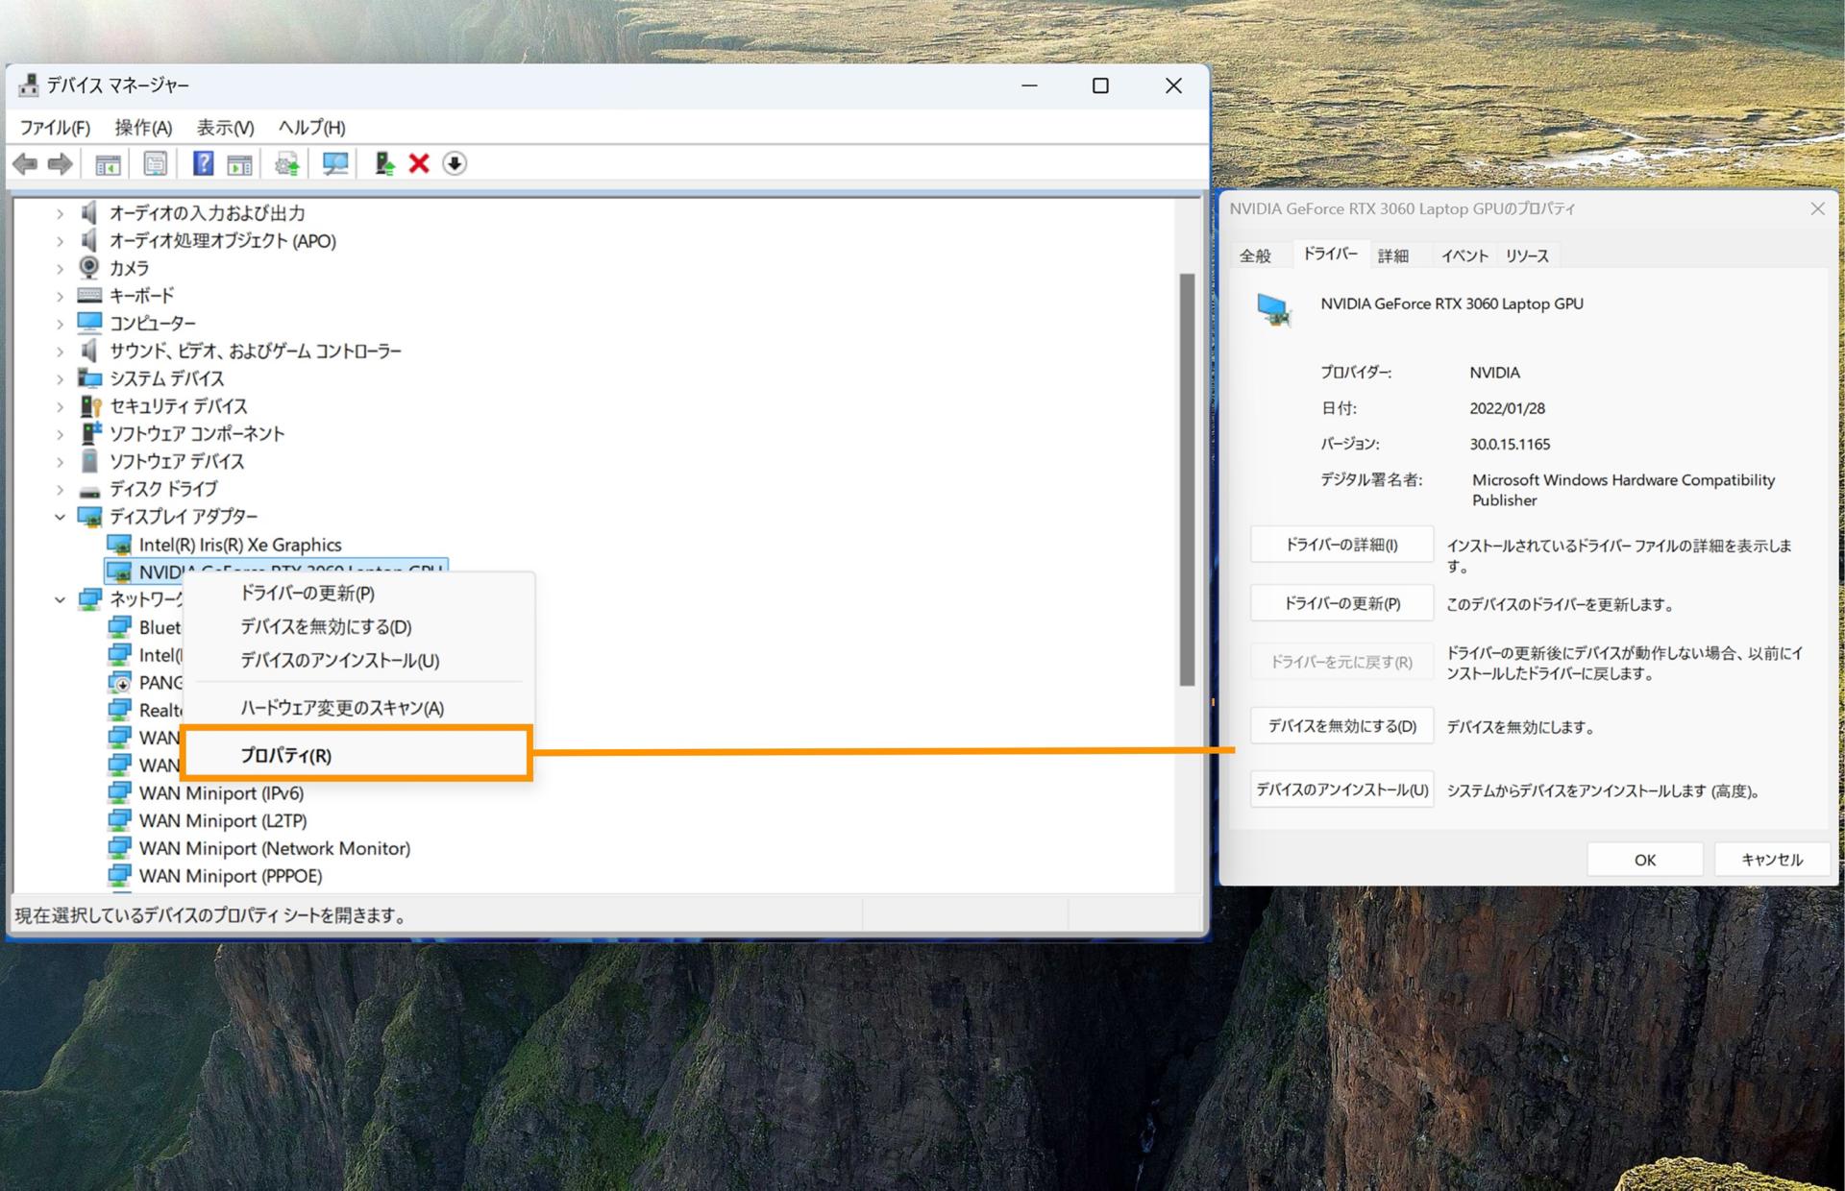Viewport: 1845px width, 1191px height.
Task: Click the scan for hardware changes icon
Action: pos(334,163)
